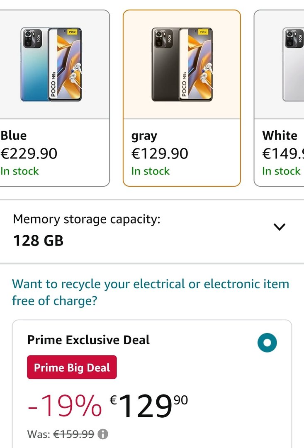Select the Prime Exclusive Deal radio button
Image resolution: width=304 pixels, height=448 pixels.
click(267, 343)
